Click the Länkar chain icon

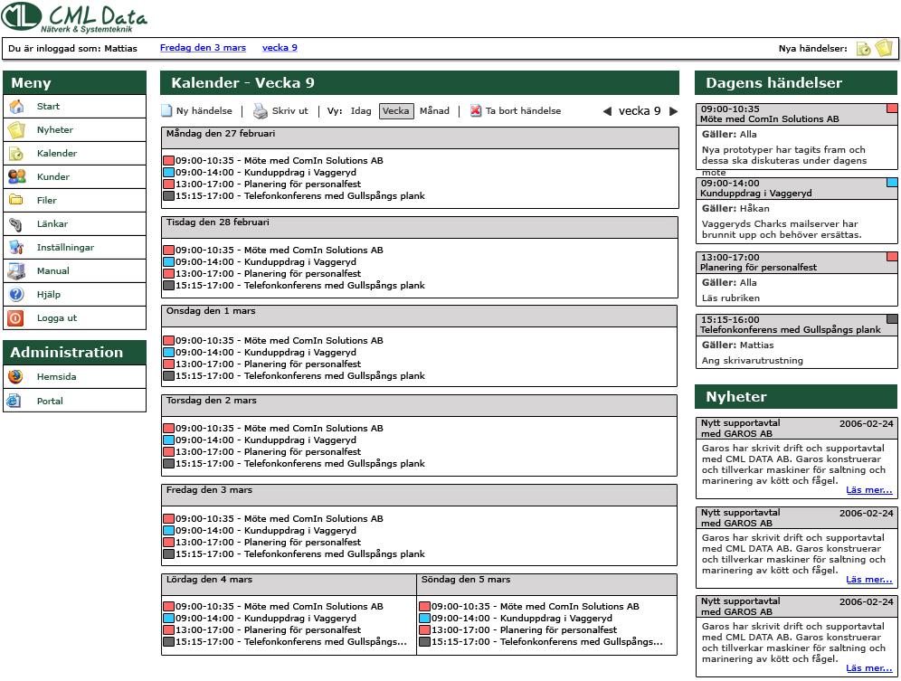16,224
